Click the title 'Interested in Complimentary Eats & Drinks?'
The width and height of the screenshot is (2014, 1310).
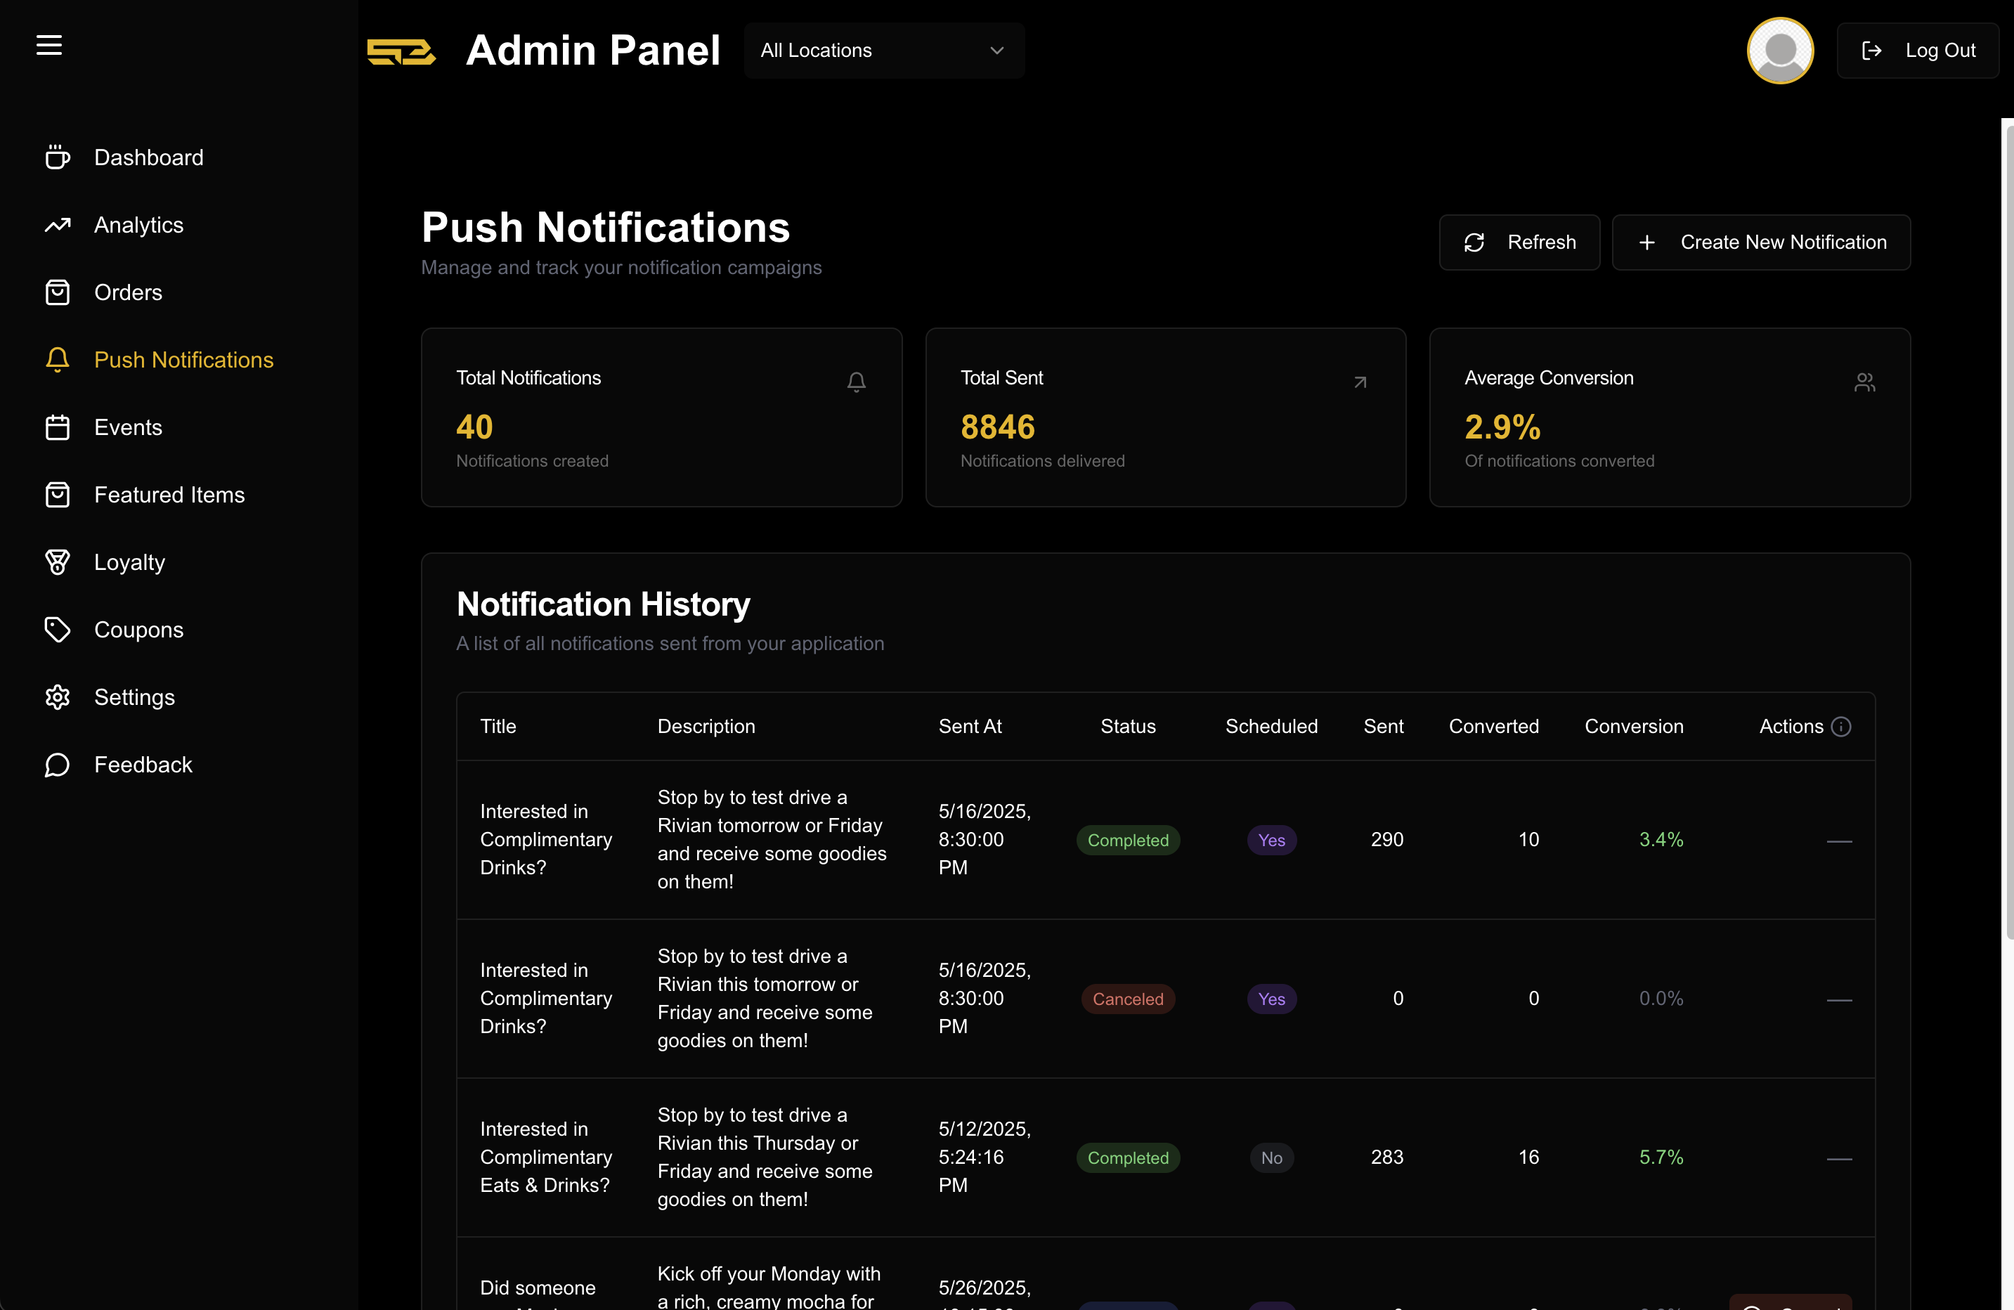(546, 1157)
